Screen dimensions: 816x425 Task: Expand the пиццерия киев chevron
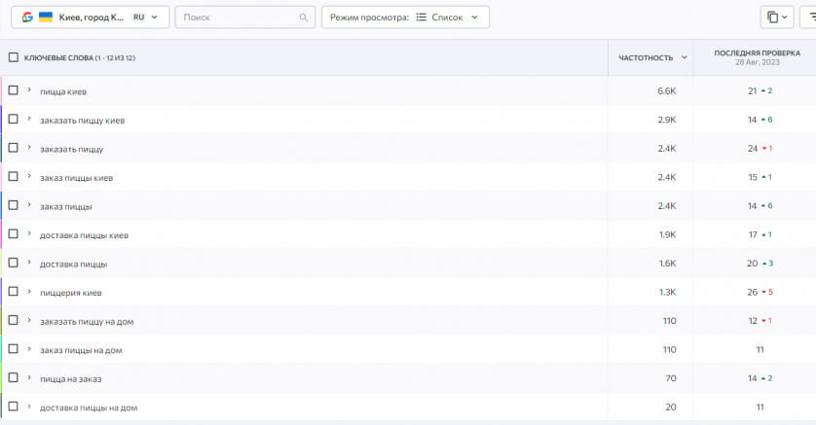[29, 291]
